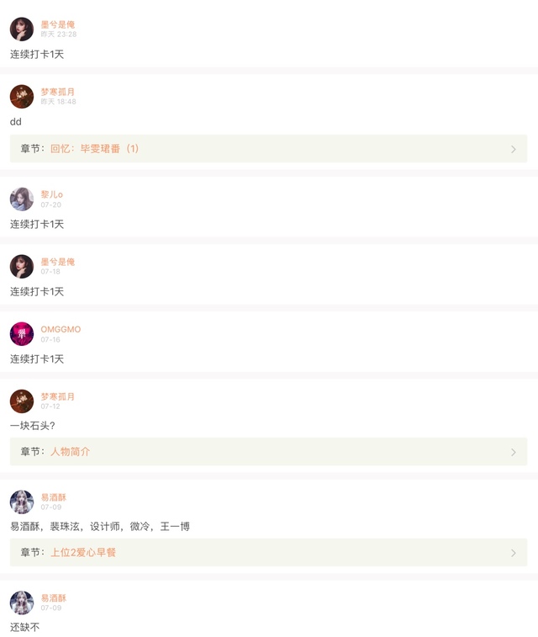Click the 'dd' comment text
538x637 pixels.
pyautogui.click(x=16, y=122)
